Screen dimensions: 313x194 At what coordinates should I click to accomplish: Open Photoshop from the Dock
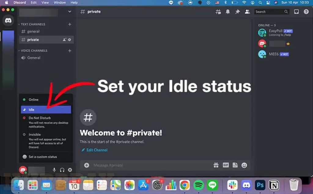260,185
